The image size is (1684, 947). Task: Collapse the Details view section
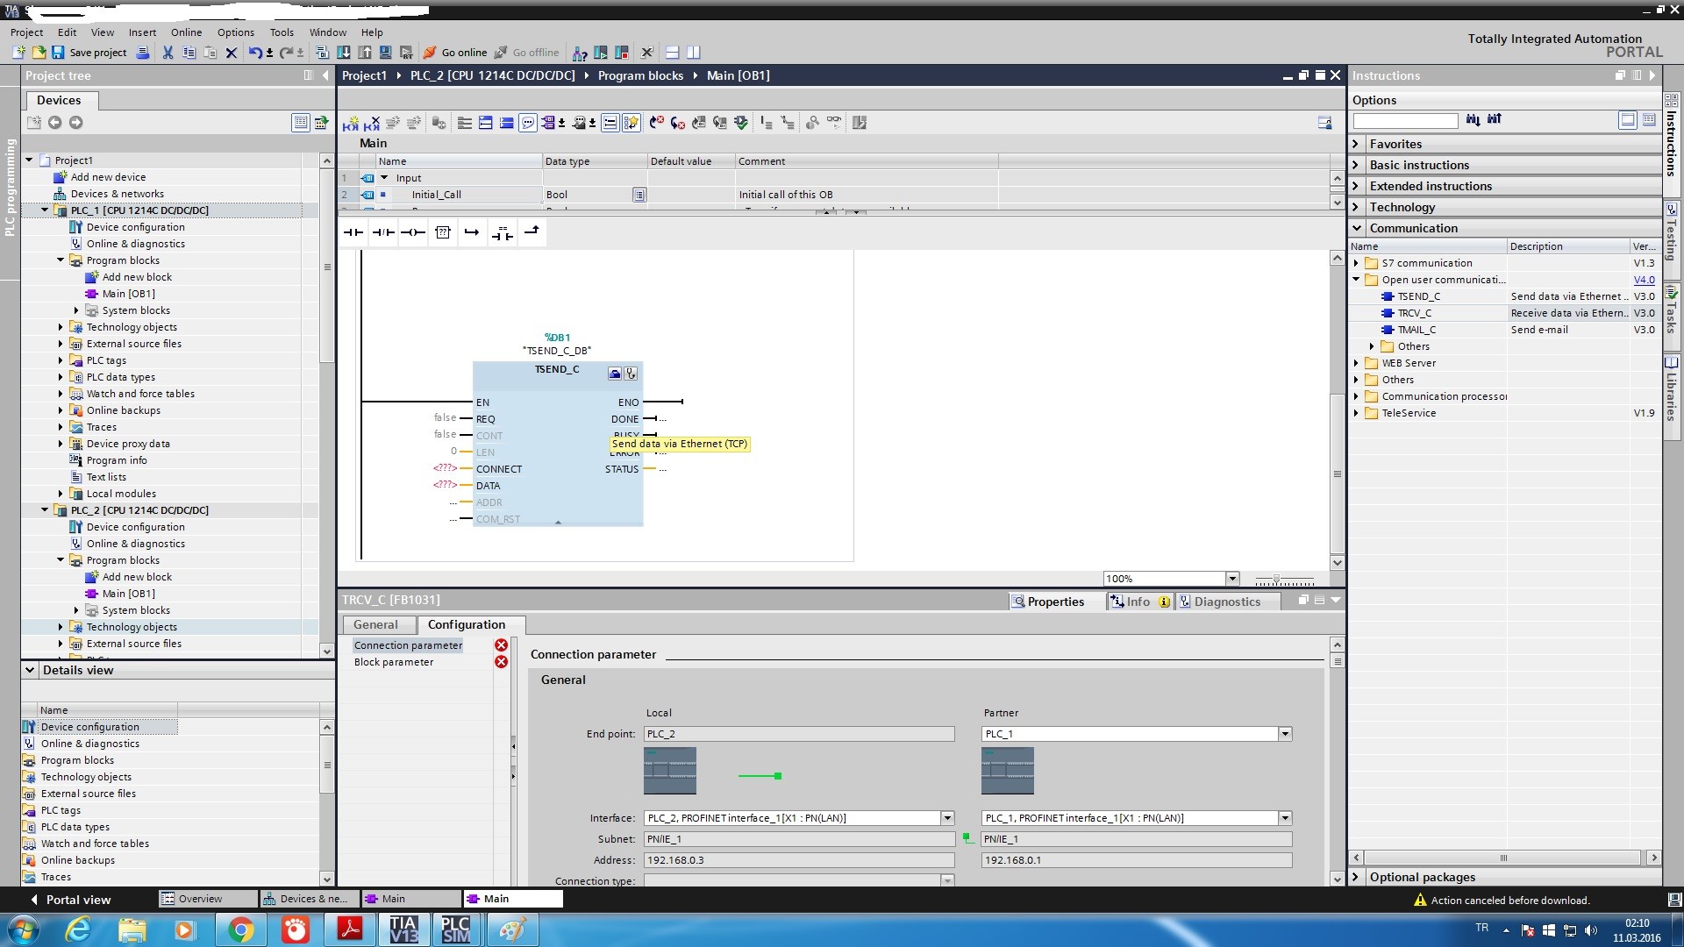pyautogui.click(x=30, y=670)
